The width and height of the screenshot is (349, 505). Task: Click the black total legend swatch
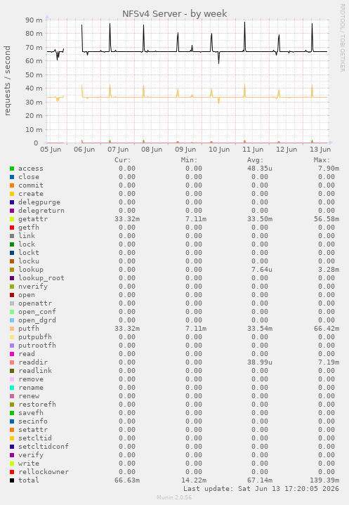(x=12, y=480)
